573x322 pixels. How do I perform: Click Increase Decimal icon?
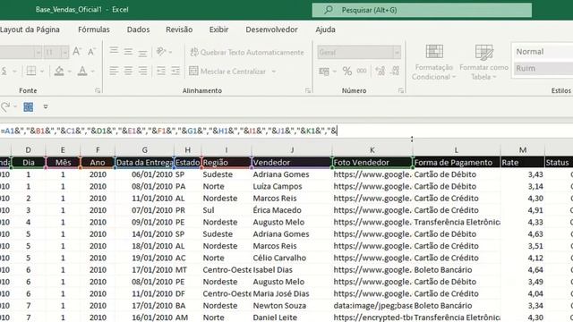(x=380, y=71)
